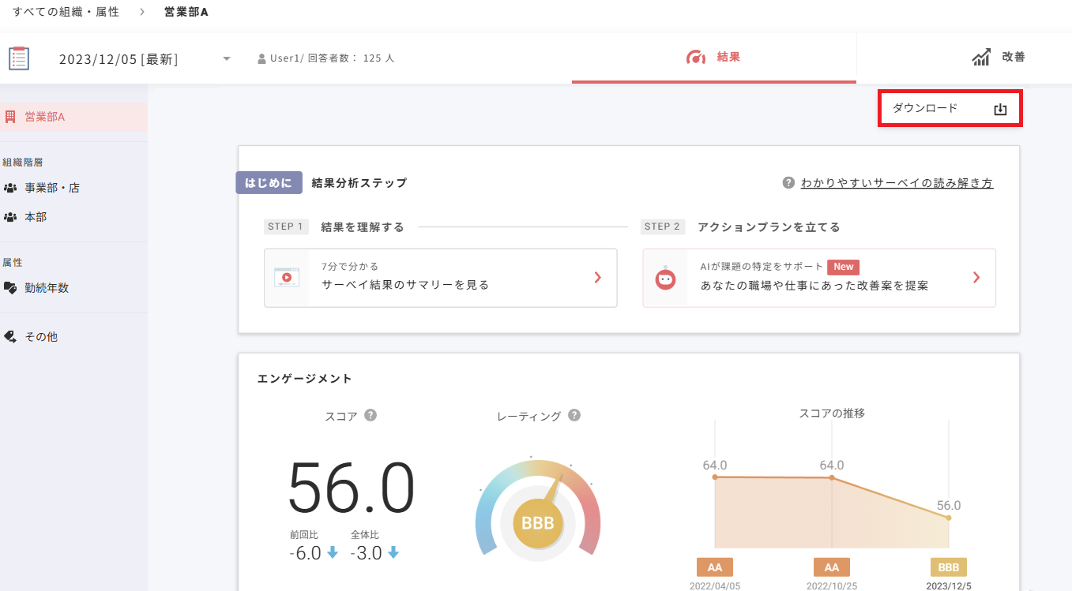Image resolution: width=1072 pixels, height=591 pixels.
Task: Click the help icon next to レーティング
Action: (574, 415)
